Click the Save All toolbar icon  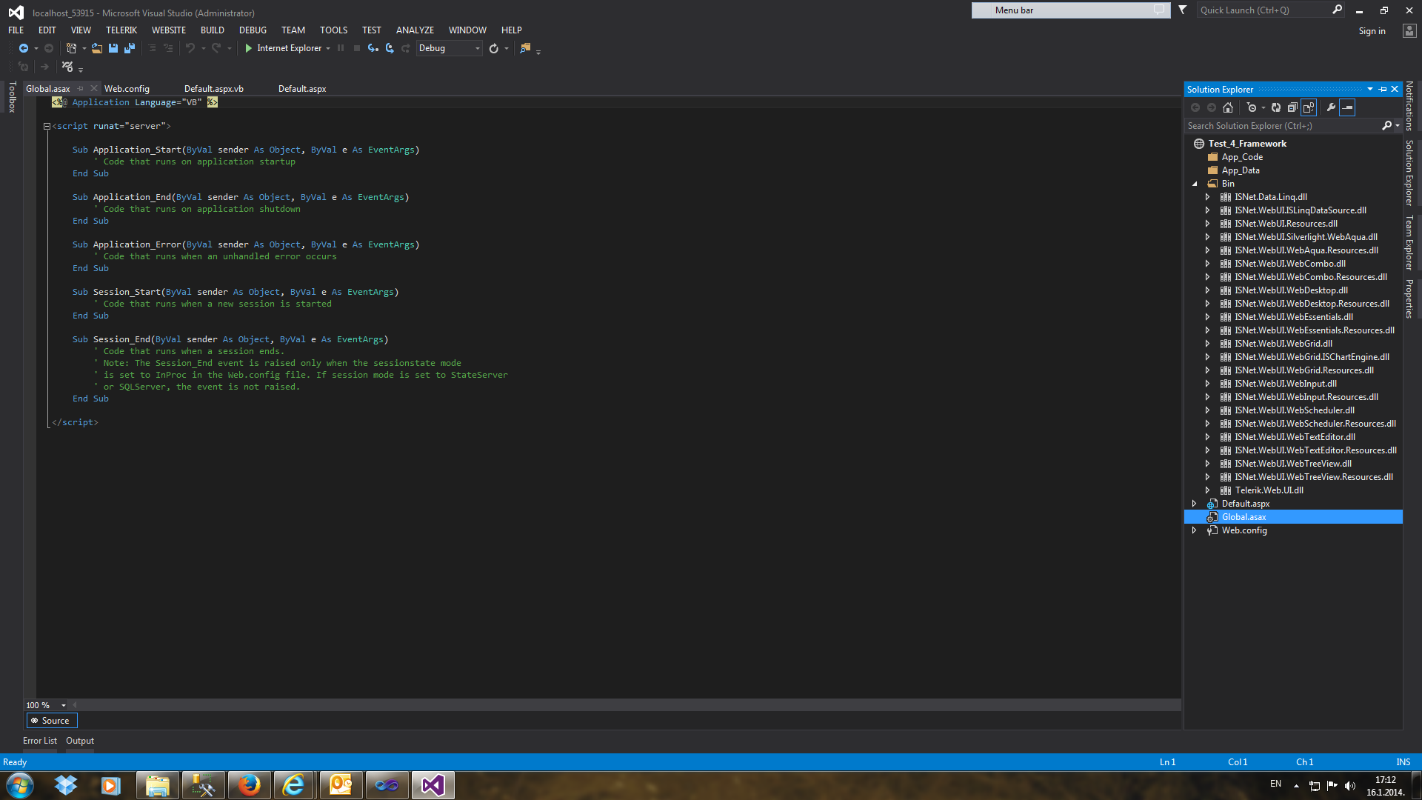pos(130,48)
